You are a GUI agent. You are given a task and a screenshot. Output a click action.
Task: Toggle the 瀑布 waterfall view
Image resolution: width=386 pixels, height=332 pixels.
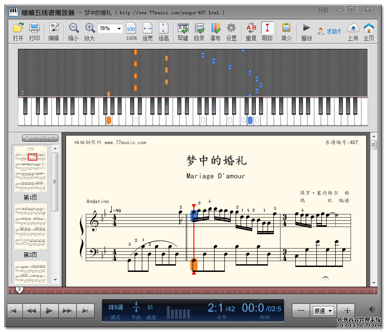215,31
